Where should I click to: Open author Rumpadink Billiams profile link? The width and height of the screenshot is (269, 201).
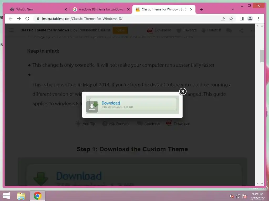(94, 30)
